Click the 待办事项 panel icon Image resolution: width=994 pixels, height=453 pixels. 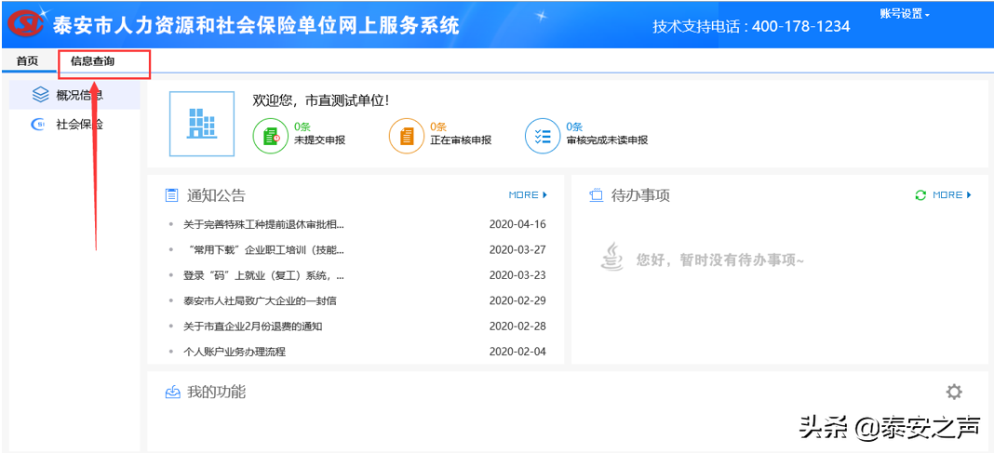coord(596,195)
